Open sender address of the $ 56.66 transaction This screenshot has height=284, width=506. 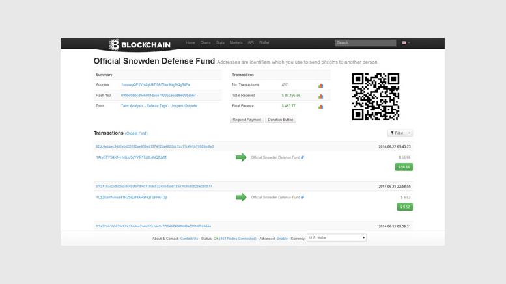coord(132,157)
